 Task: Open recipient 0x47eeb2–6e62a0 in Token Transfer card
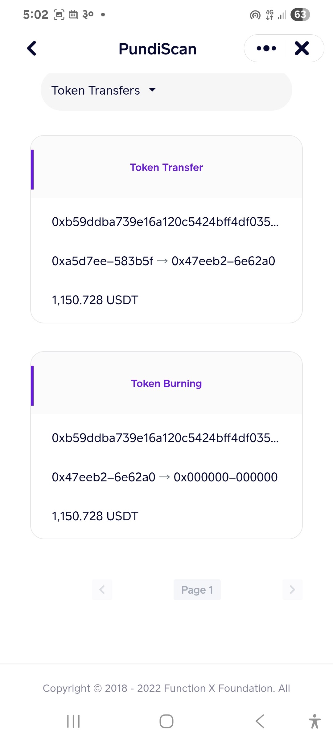click(223, 261)
